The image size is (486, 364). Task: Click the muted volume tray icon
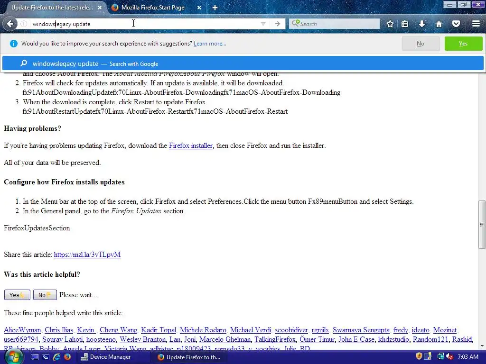449,357
